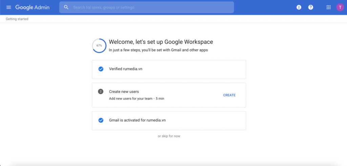Screen dimensions: 347x166
Task: Open the support assistant icon with the figure 8
Action: [299, 7]
